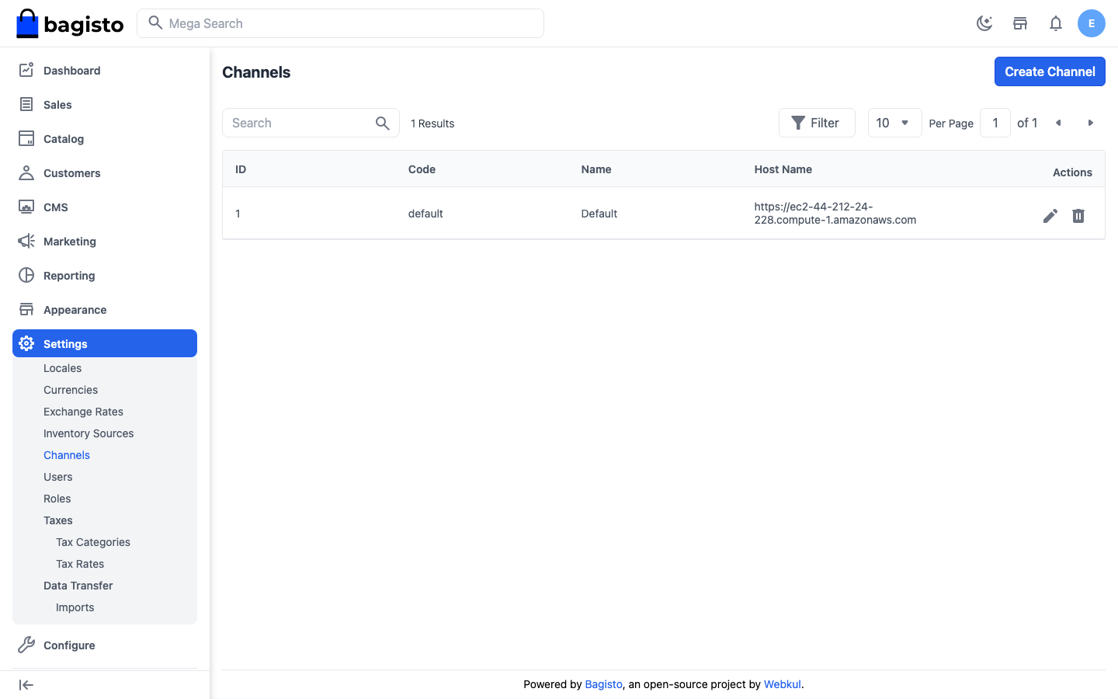Go to the next page arrow
The width and height of the screenshot is (1118, 699).
(x=1091, y=123)
